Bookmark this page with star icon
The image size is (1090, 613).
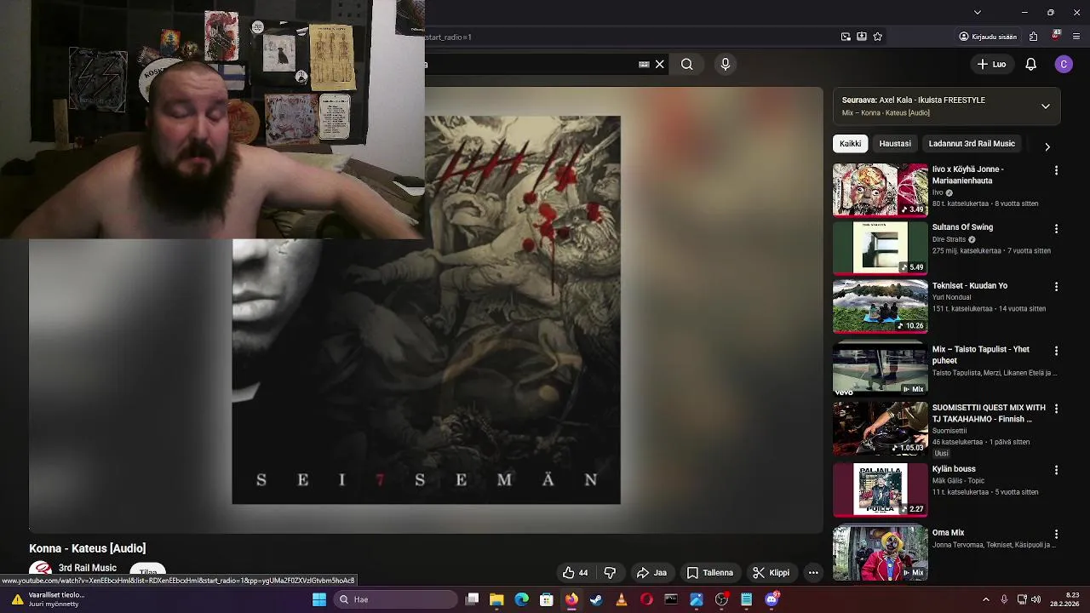click(878, 37)
